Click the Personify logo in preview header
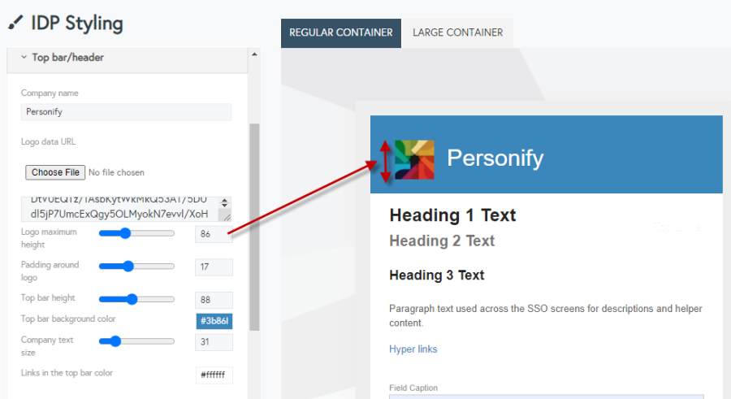The image size is (731, 399). 414,159
